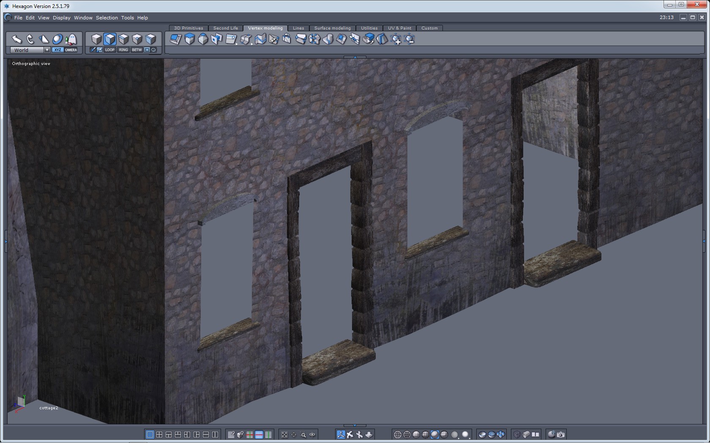Toggle lasso selection mode
Screen dimensions: 710x443
[x=153, y=50]
